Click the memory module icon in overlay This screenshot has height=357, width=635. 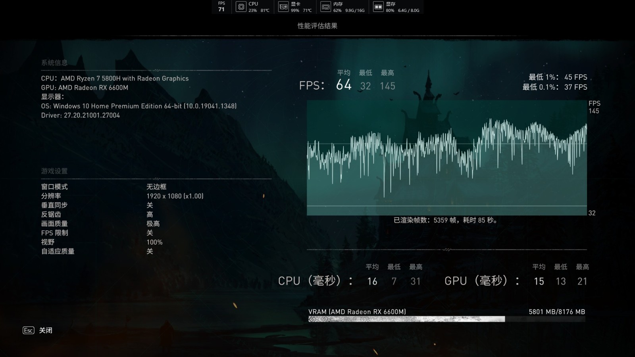(326, 7)
